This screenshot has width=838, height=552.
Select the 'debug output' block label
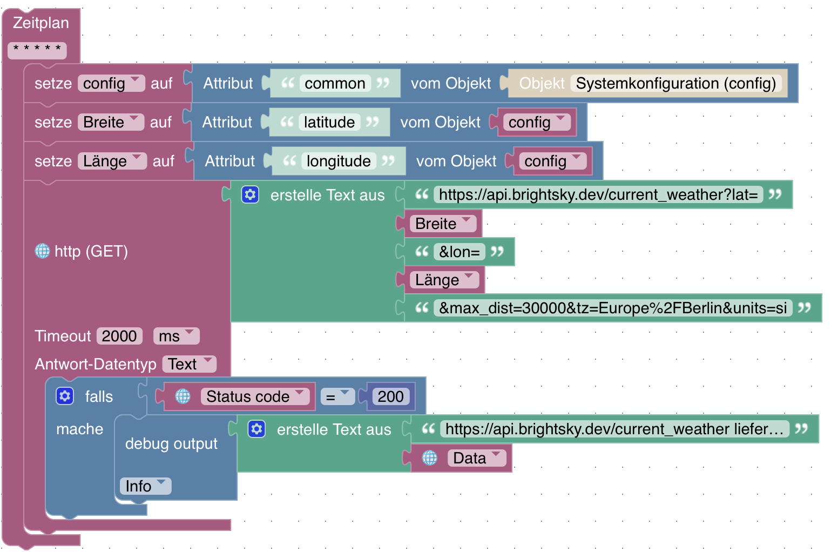pos(171,443)
